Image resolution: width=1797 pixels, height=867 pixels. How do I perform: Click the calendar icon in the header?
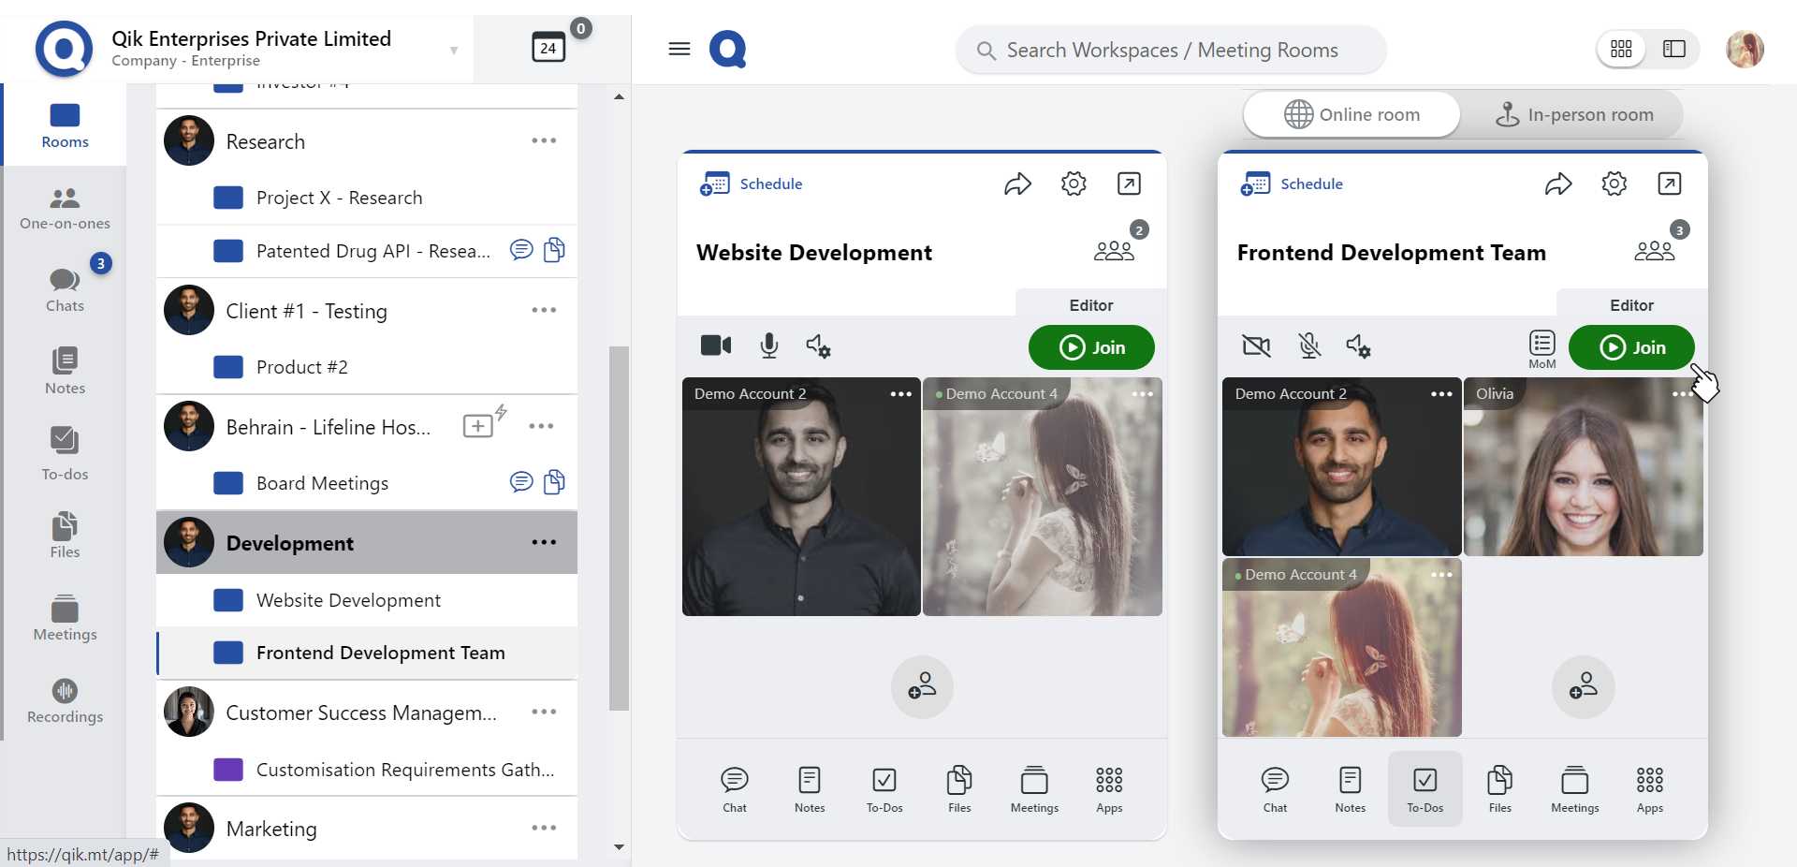click(548, 48)
